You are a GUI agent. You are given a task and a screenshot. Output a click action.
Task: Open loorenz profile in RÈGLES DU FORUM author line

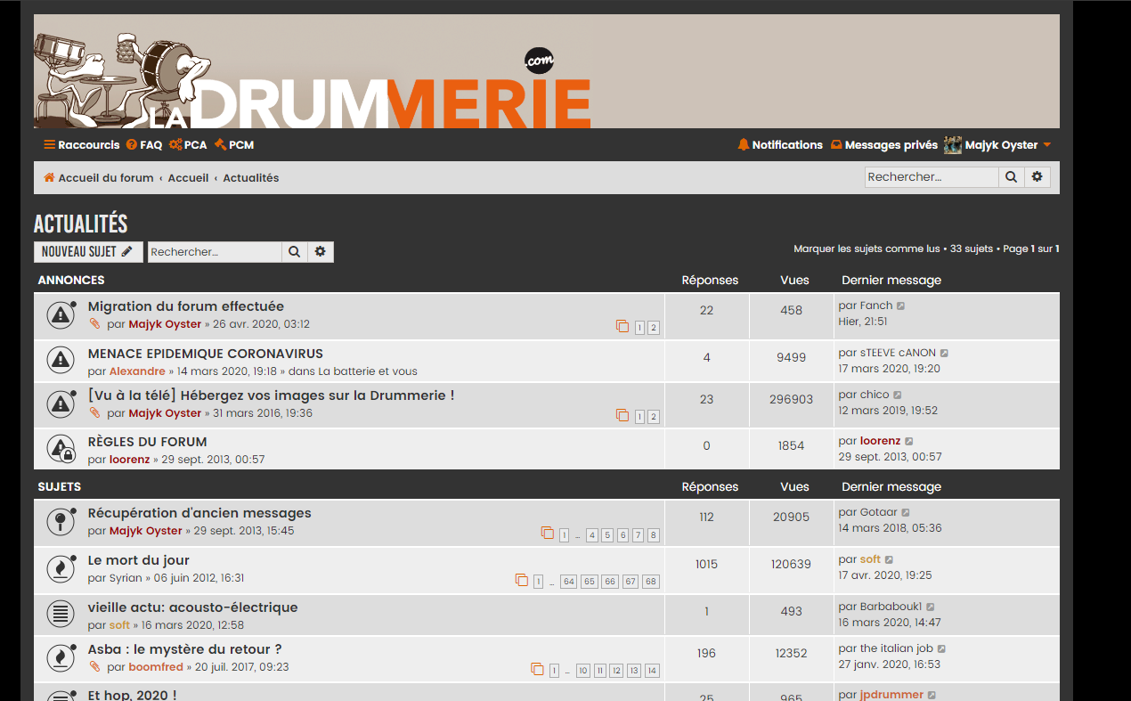[130, 460]
